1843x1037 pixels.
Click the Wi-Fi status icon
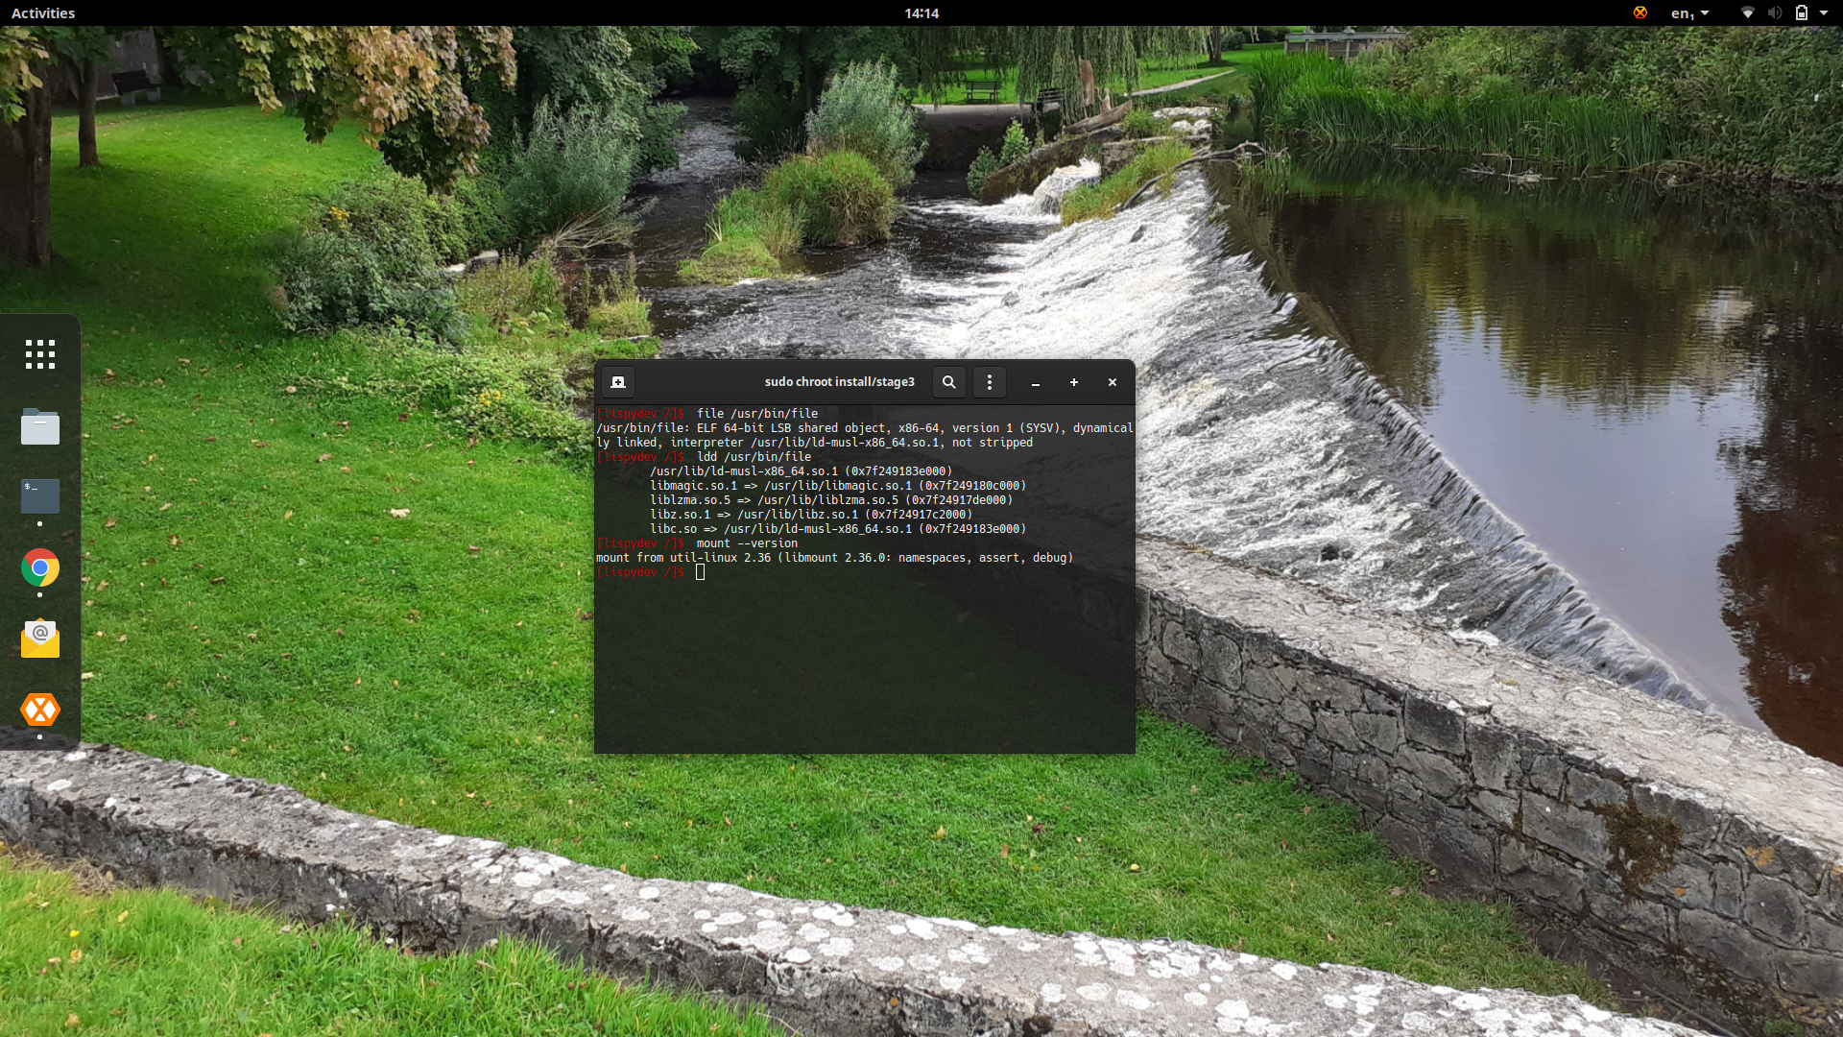1747,13
